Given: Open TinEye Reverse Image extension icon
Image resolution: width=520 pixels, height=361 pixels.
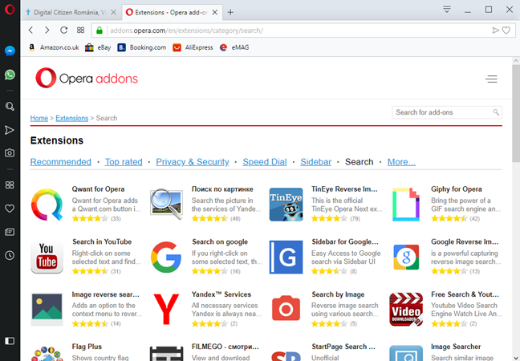Looking at the screenshot, I should click(x=286, y=205).
